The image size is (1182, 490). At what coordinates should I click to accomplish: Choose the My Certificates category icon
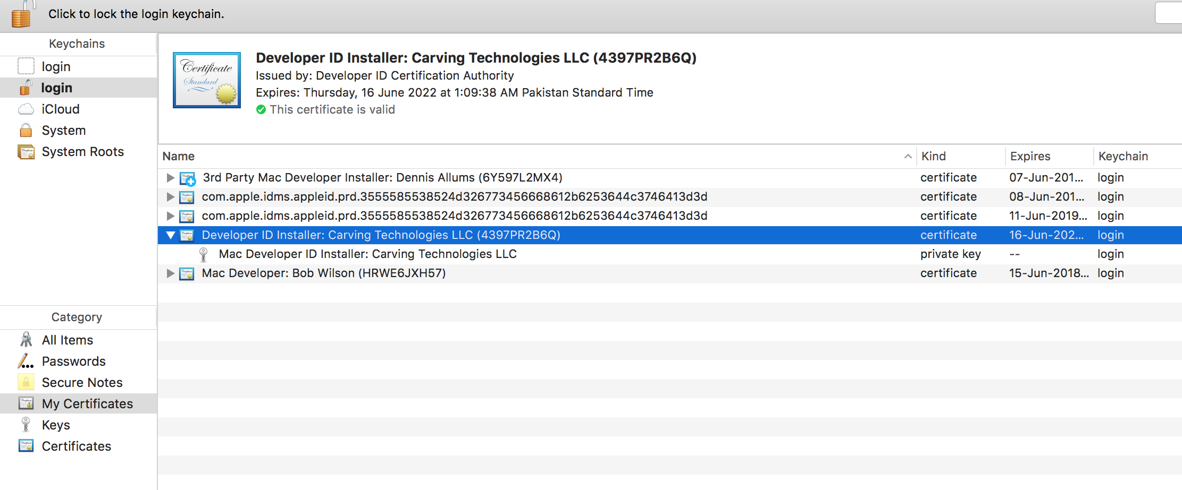point(26,403)
